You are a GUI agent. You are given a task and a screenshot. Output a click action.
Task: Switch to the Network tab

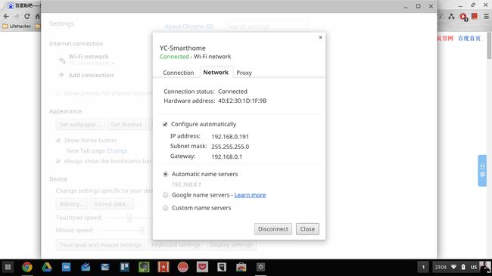point(216,72)
